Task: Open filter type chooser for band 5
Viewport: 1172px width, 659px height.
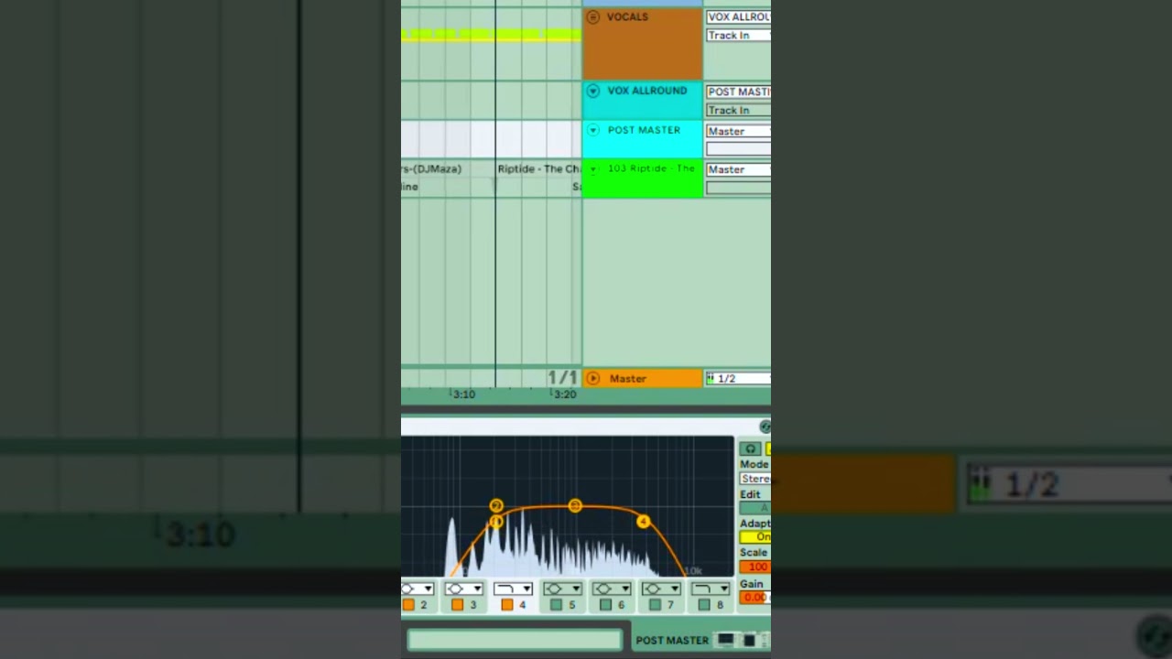Action: pyautogui.click(x=562, y=589)
